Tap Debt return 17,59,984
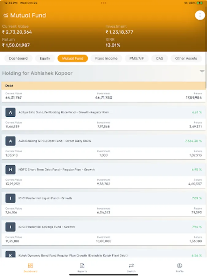 tap(194, 98)
